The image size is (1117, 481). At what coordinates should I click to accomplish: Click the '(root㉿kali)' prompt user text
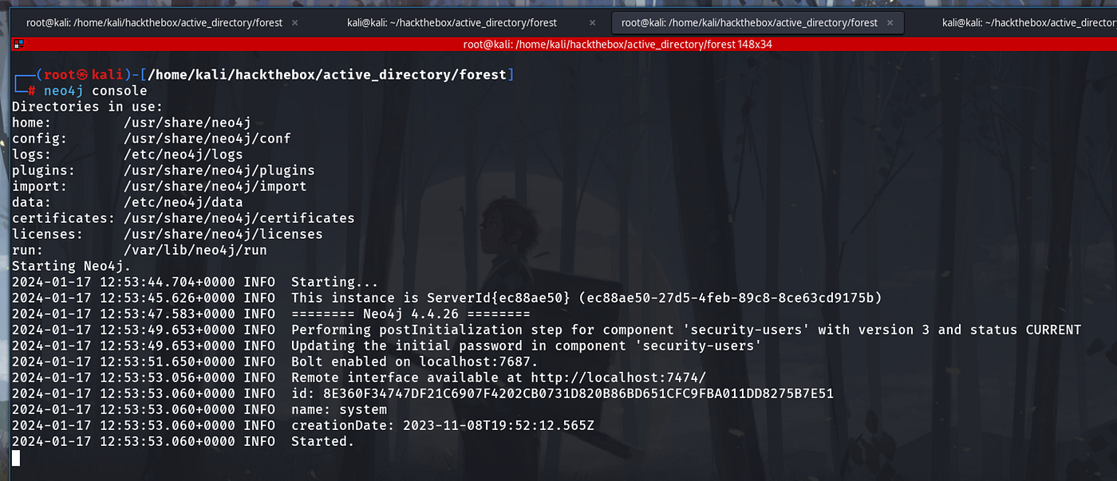point(82,75)
